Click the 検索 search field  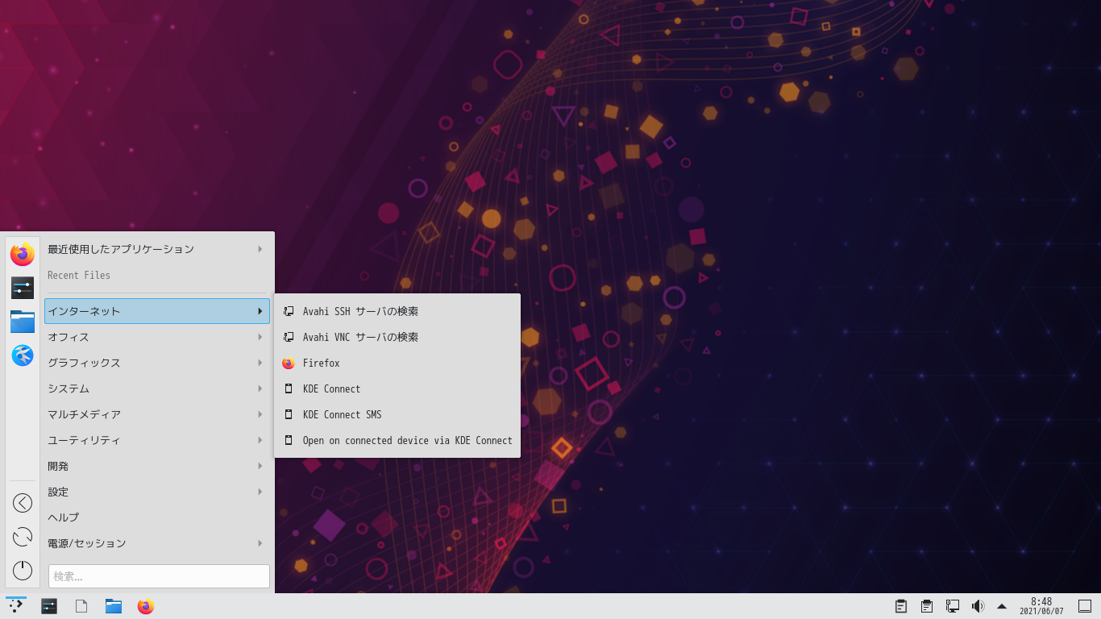(x=159, y=576)
